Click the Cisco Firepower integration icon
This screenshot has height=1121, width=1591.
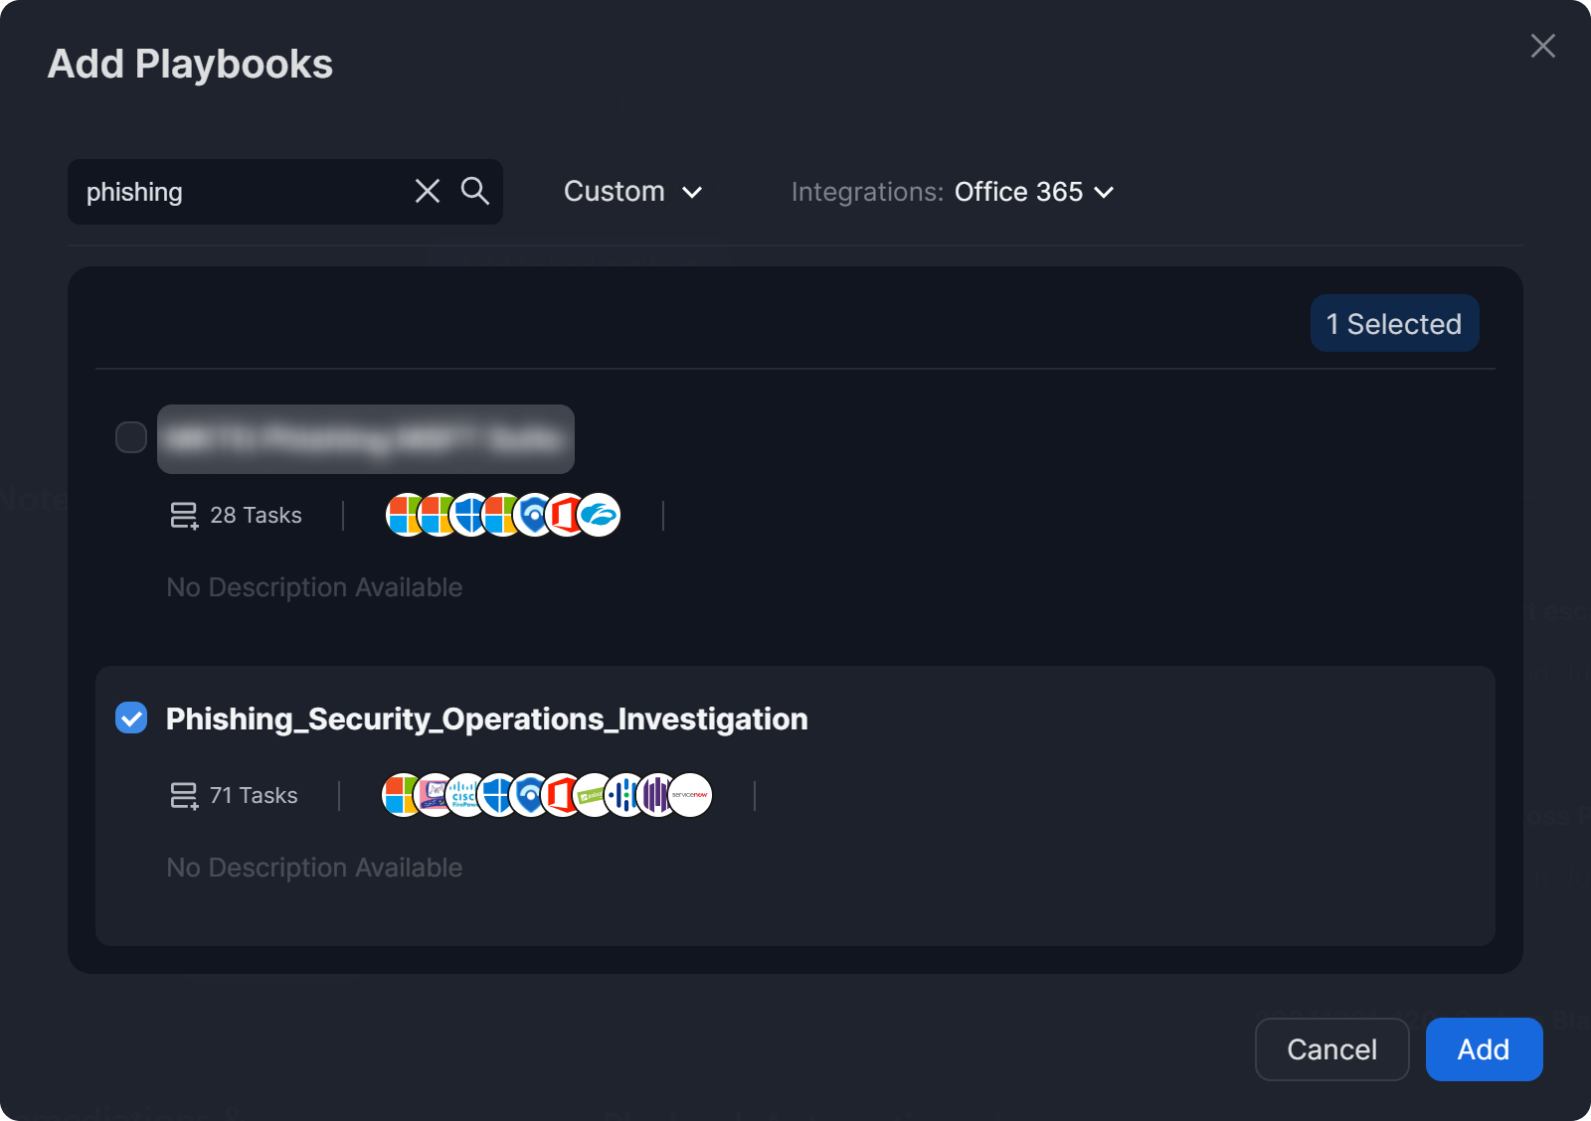(464, 795)
